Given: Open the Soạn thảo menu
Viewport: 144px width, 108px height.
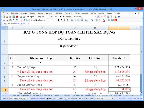Looking at the screenshot, I should pos(14,13).
